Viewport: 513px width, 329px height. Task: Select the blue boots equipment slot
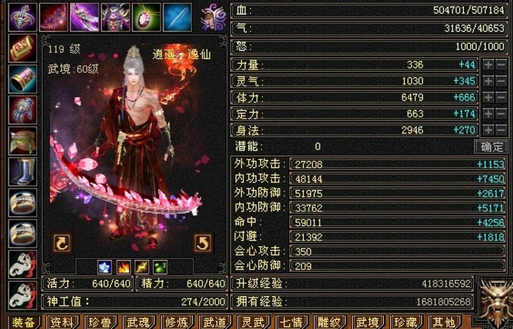(22, 172)
